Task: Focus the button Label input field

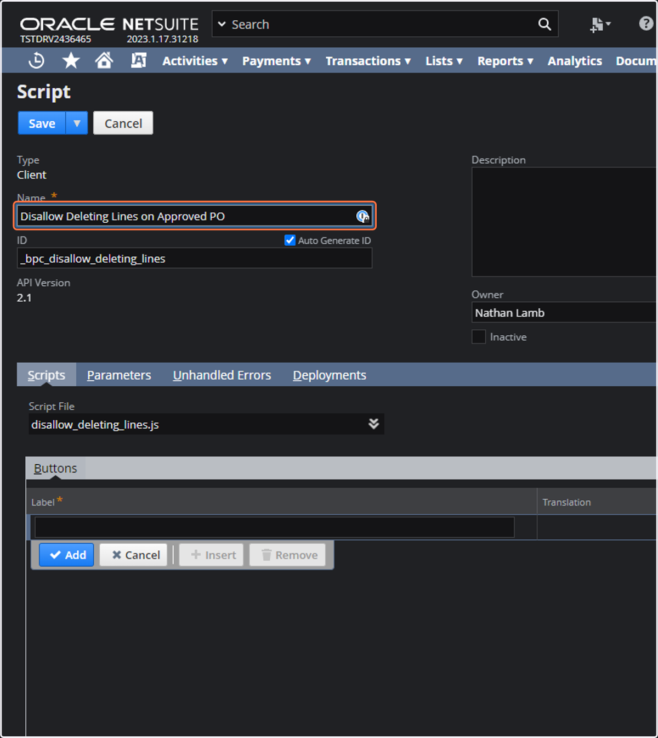Action: (x=275, y=527)
